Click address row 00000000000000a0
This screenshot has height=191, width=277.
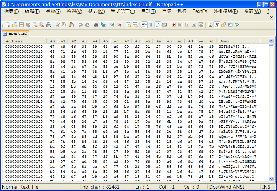pyautogui.click(x=24, y=97)
